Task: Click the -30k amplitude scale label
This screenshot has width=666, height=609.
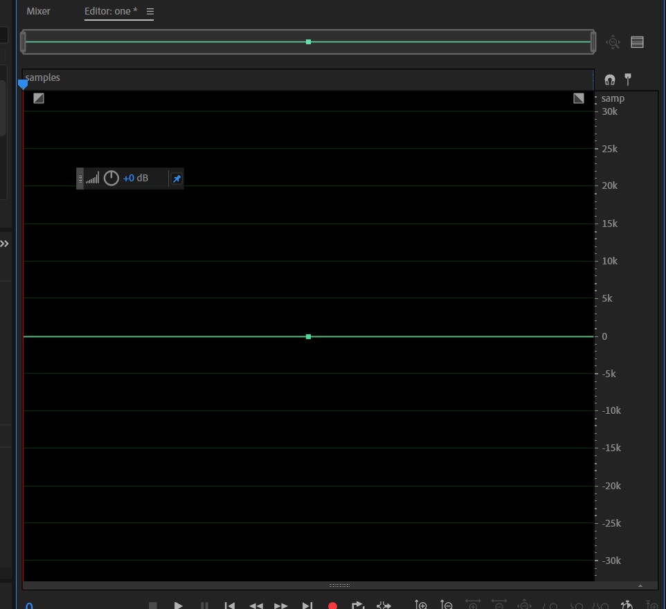Action: tap(611, 561)
